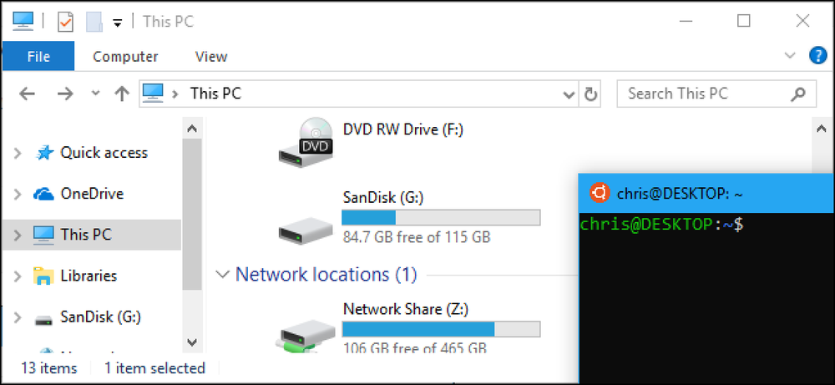The width and height of the screenshot is (835, 385).
Task: Collapse the Network locations group
Action: pyautogui.click(x=221, y=275)
